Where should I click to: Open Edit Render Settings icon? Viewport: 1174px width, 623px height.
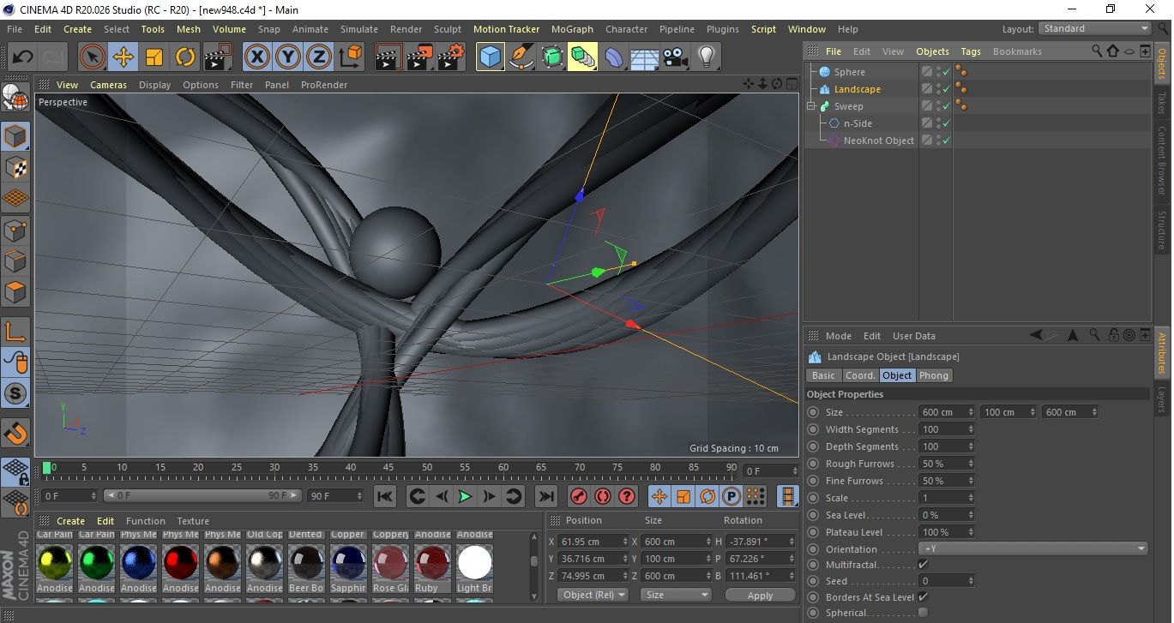click(451, 57)
